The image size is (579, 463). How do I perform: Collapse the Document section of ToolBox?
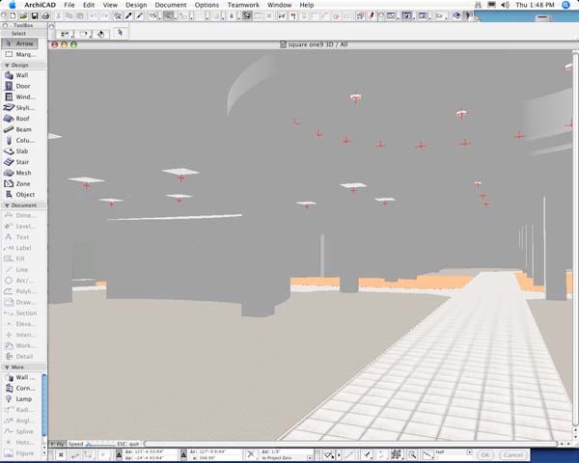pyautogui.click(x=7, y=205)
